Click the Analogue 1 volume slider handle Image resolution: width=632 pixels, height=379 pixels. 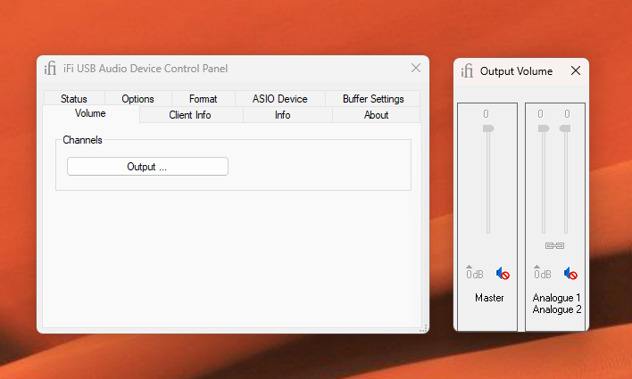click(542, 129)
